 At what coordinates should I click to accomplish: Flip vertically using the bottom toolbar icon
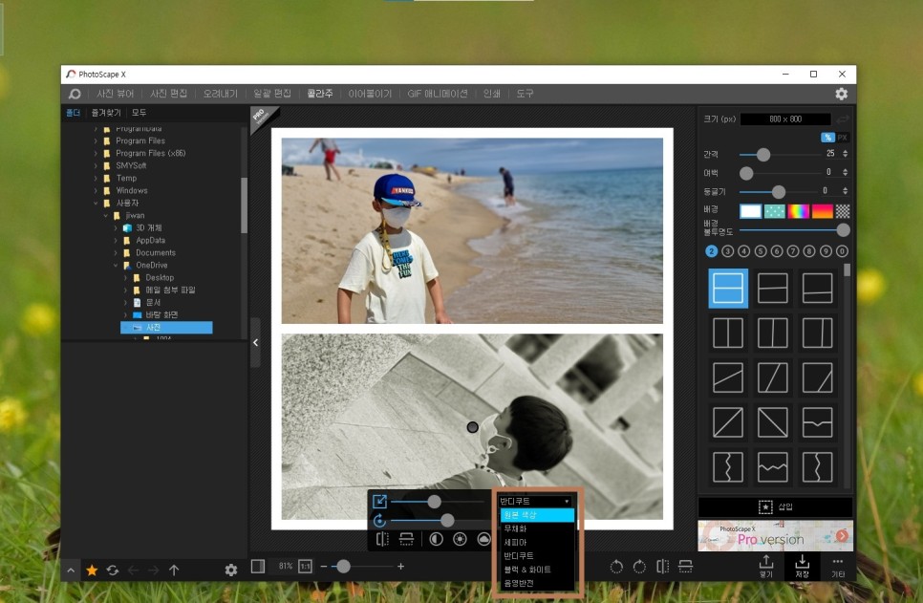coord(685,567)
